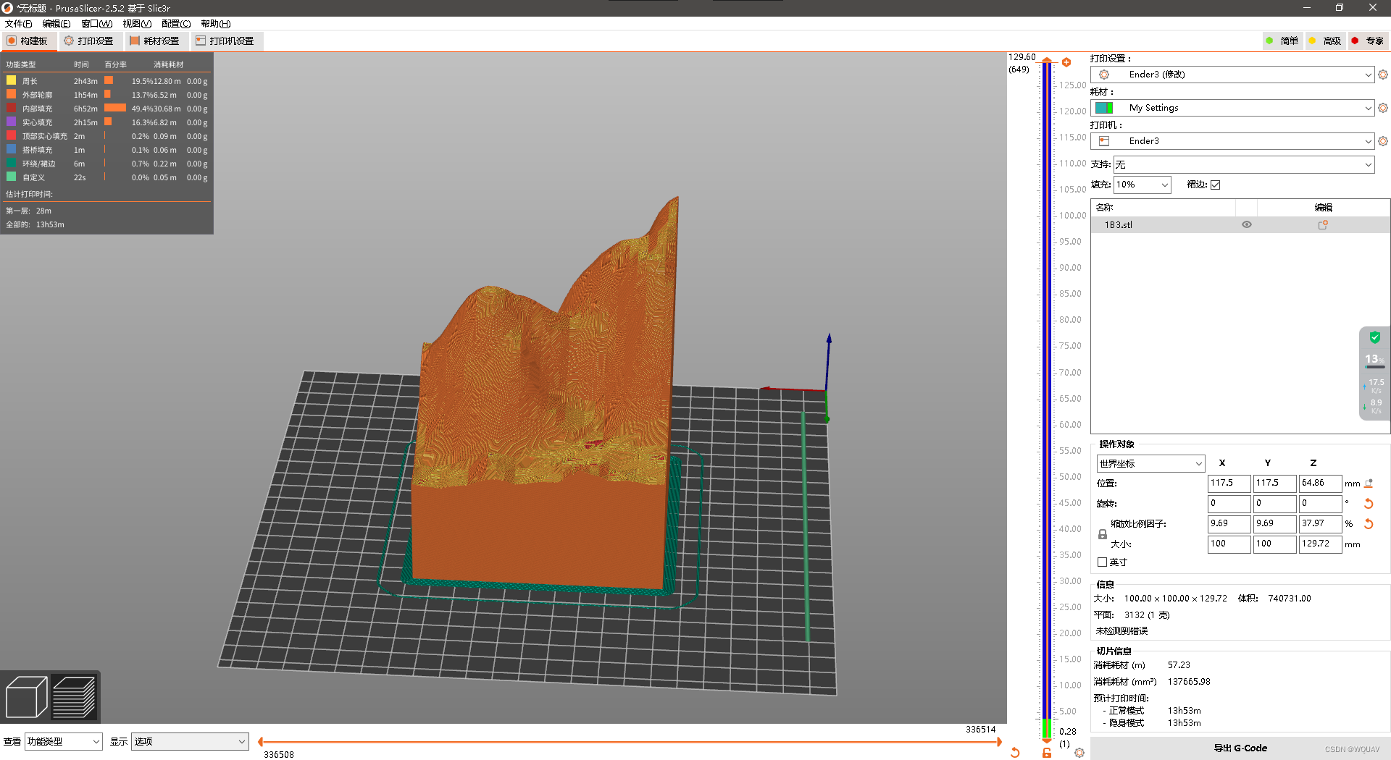Add color change plus icon on layer slider
This screenshot has height=760, width=1391.
coord(1066,62)
